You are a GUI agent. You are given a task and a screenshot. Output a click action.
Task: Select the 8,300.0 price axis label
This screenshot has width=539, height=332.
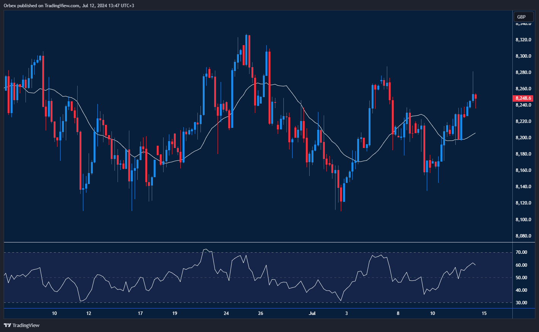pos(523,56)
